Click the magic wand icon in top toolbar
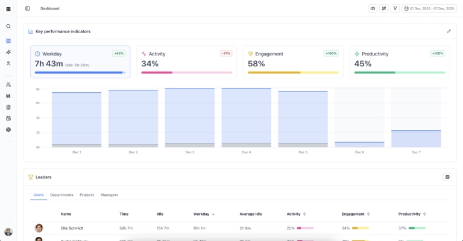Viewport: 463px width, 241px height. [x=384, y=8]
